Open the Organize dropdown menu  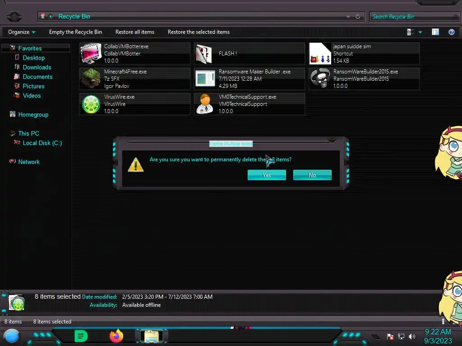point(22,32)
